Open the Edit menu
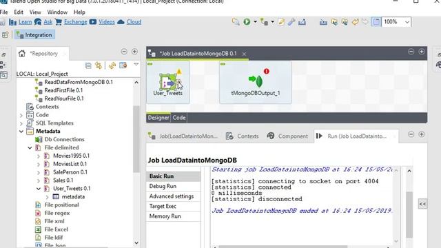Screen dimensions: 441x248 (x=19, y=12)
